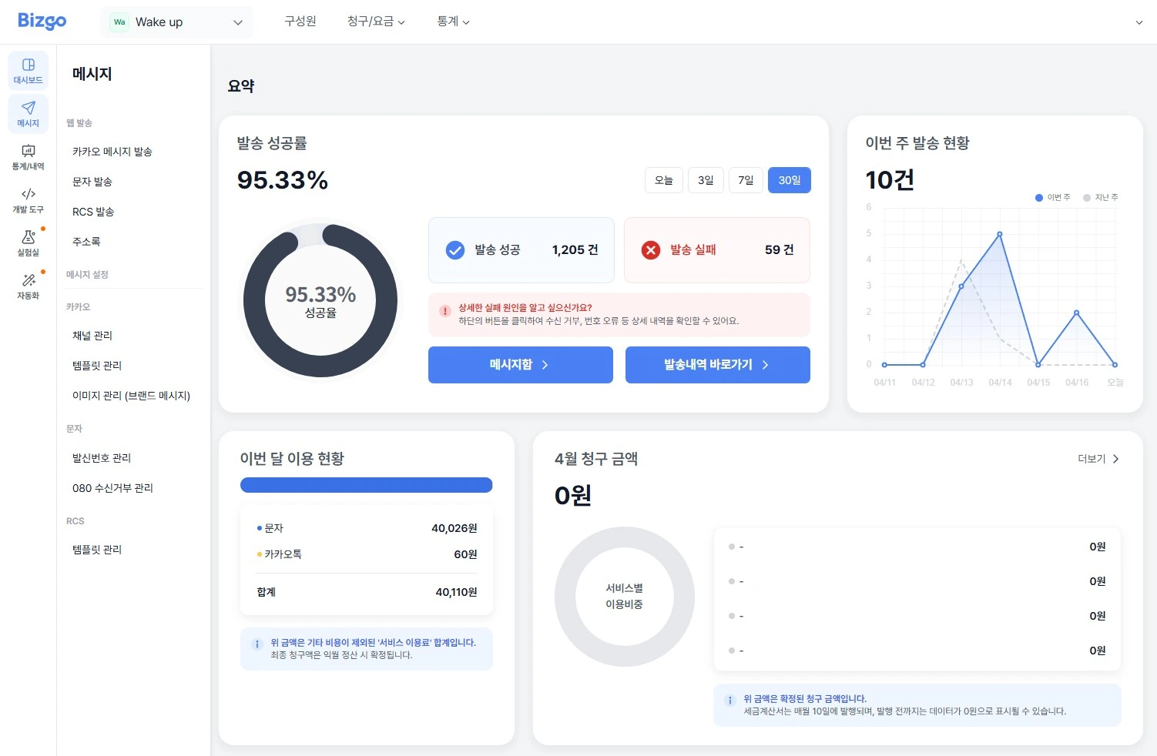This screenshot has height=756, width=1157.
Task: Open 통계/내역 from the left sidebar
Action: [28, 158]
